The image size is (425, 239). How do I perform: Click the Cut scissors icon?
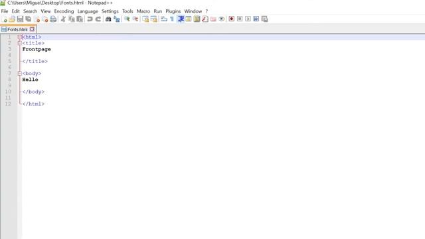(x=63, y=19)
